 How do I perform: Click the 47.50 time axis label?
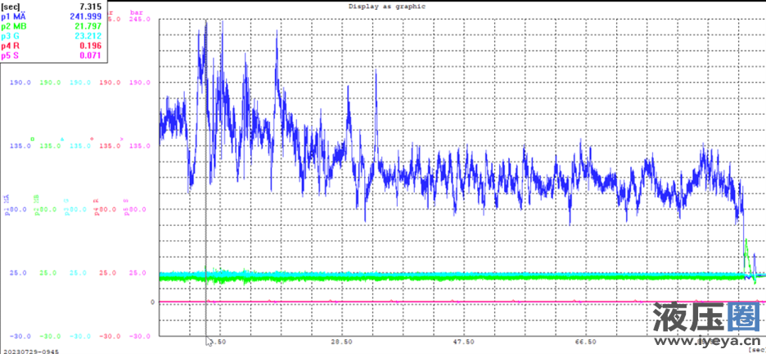pyautogui.click(x=463, y=341)
